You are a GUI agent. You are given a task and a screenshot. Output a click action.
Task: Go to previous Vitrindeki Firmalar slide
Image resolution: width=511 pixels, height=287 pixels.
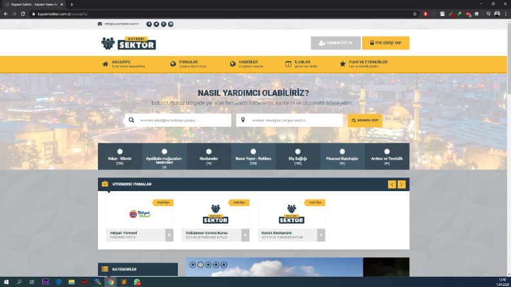[392, 185]
